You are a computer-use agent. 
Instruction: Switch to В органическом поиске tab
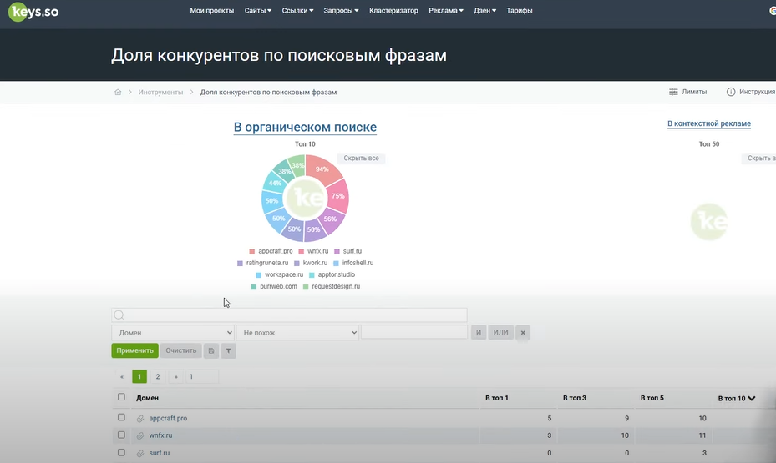coord(305,127)
